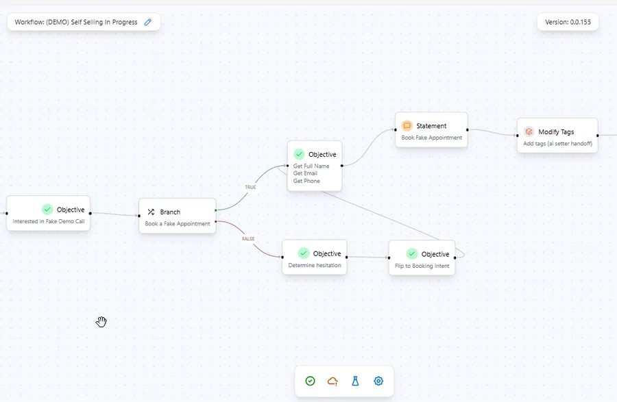Click the Modify Tags node's input port

(x=517, y=136)
